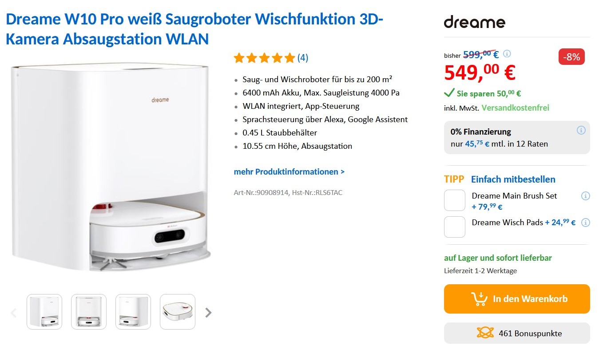Click the main product image

(x=111, y=167)
